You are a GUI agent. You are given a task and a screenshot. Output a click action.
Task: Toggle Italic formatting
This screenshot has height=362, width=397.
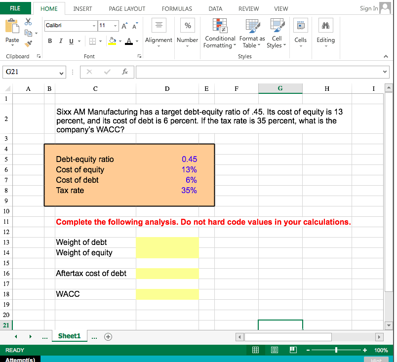click(61, 41)
